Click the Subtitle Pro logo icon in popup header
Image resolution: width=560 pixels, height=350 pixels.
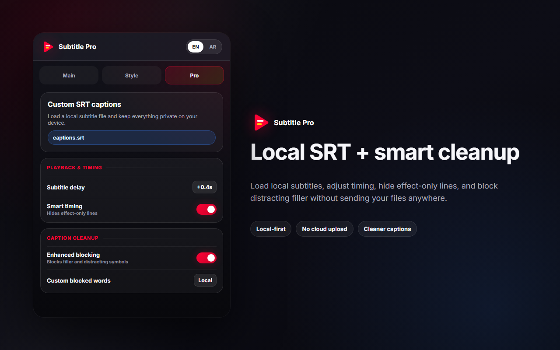(48, 47)
